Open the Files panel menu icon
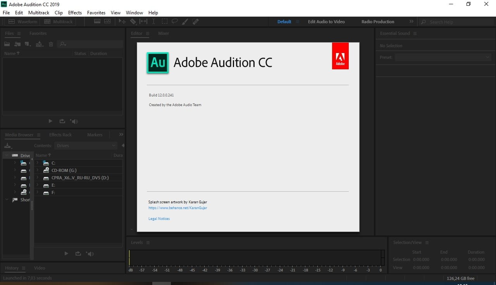The image size is (496, 285). 19,34
